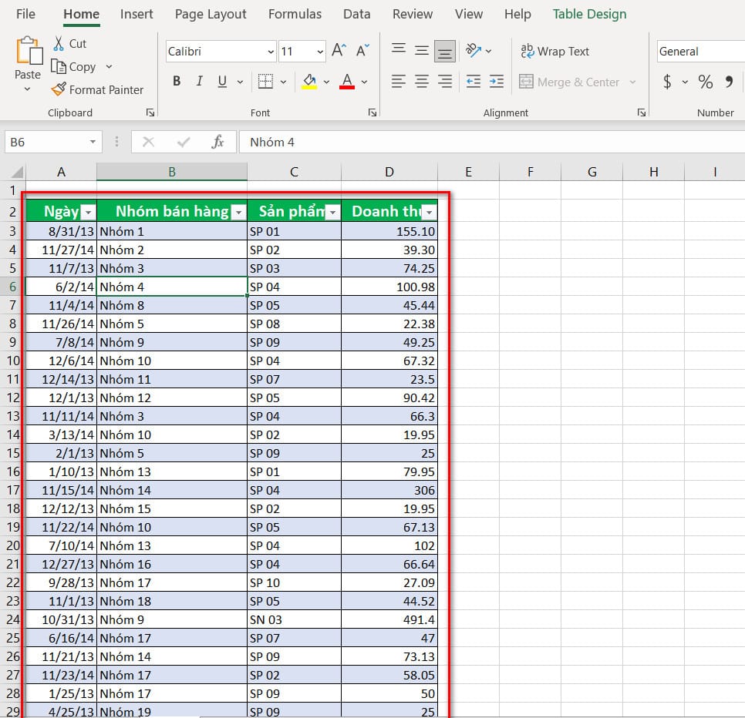Open the Calibri font name dropdown

coord(271,52)
